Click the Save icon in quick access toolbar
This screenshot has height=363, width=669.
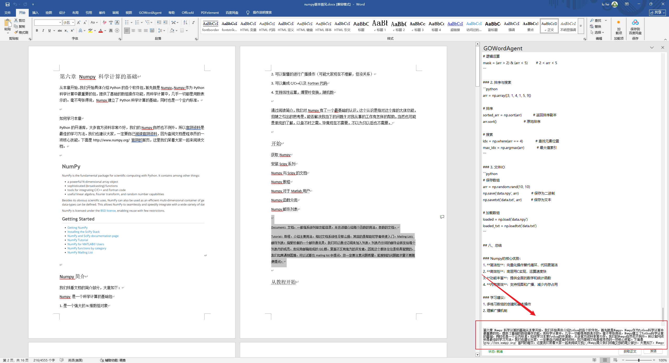pos(7,4)
